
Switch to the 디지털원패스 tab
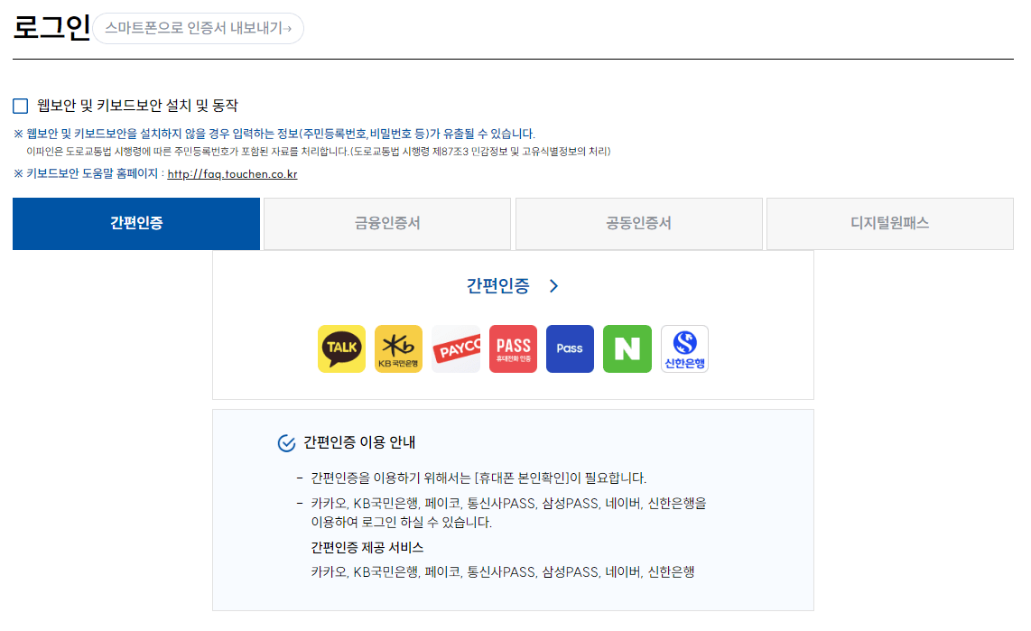click(x=889, y=224)
